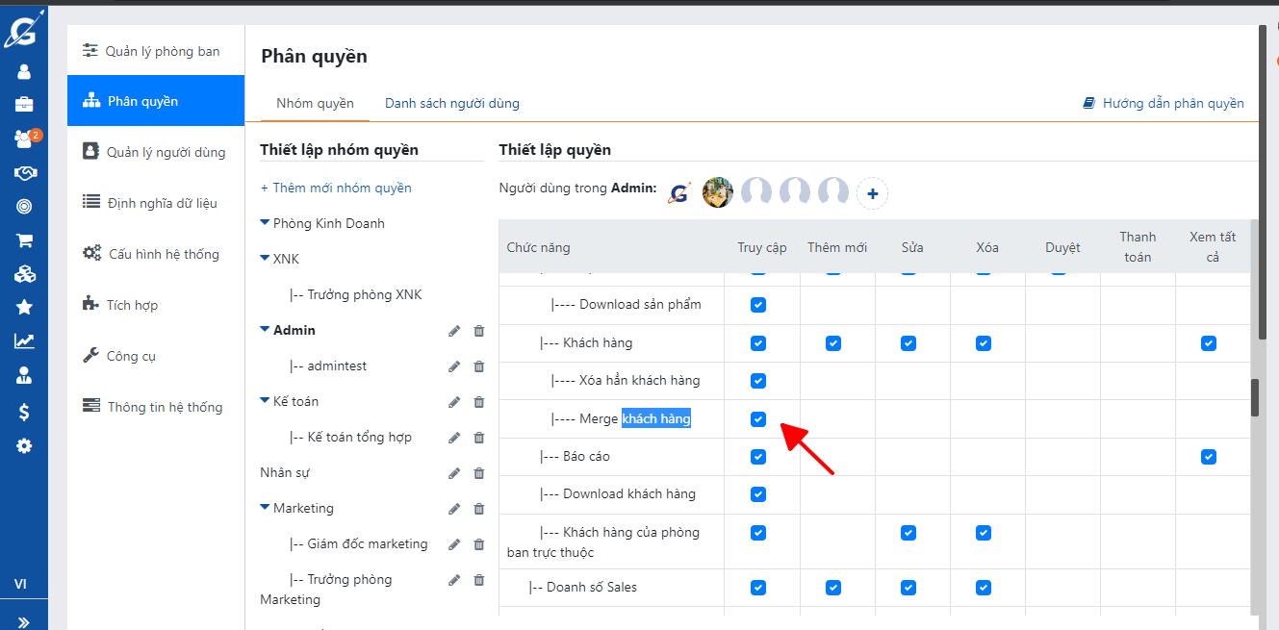Delete the Kế toán group via trash icon
1279x630 pixels.
pyautogui.click(x=479, y=402)
